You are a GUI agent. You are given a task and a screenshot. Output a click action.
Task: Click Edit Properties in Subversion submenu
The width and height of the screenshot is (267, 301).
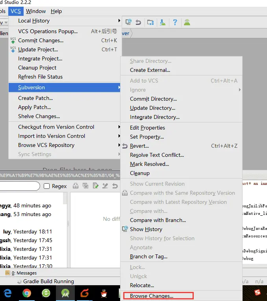(182, 128)
